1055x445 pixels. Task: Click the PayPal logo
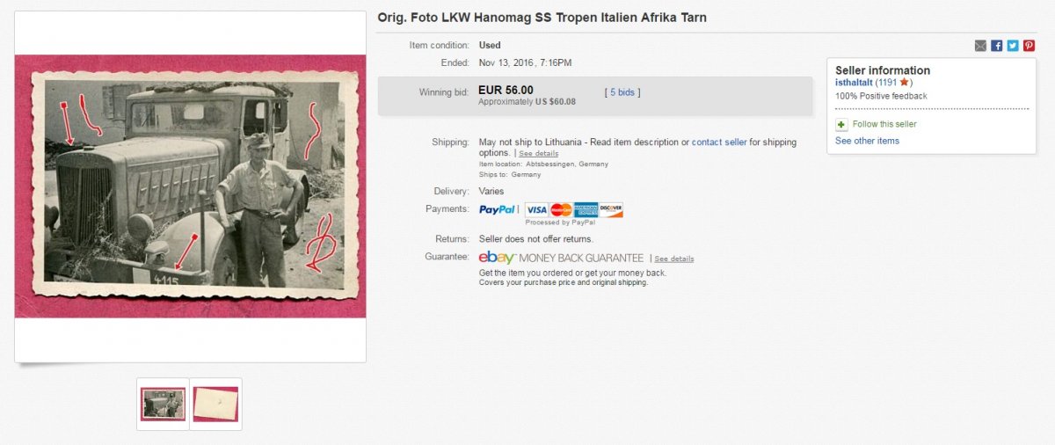pos(498,209)
